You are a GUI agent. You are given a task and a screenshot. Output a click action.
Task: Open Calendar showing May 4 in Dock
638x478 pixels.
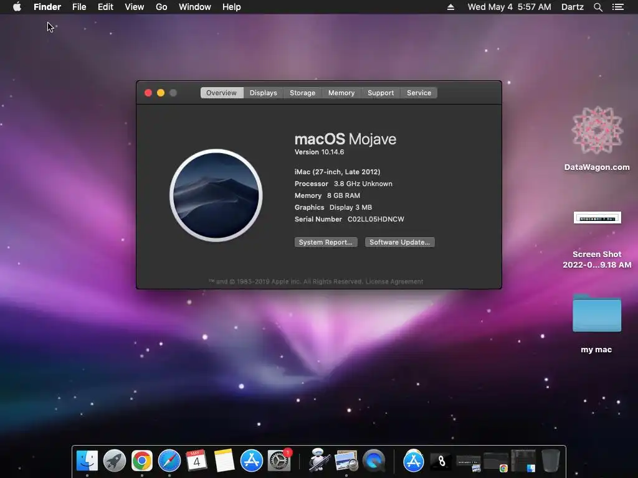click(196, 461)
